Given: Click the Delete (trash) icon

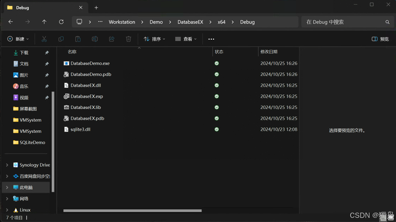Looking at the screenshot, I should pos(128,39).
